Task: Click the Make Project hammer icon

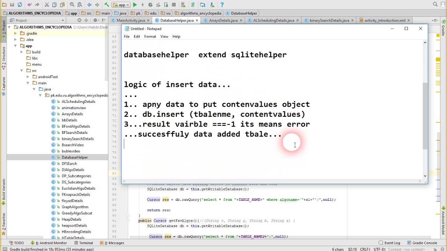Action: point(107,5)
